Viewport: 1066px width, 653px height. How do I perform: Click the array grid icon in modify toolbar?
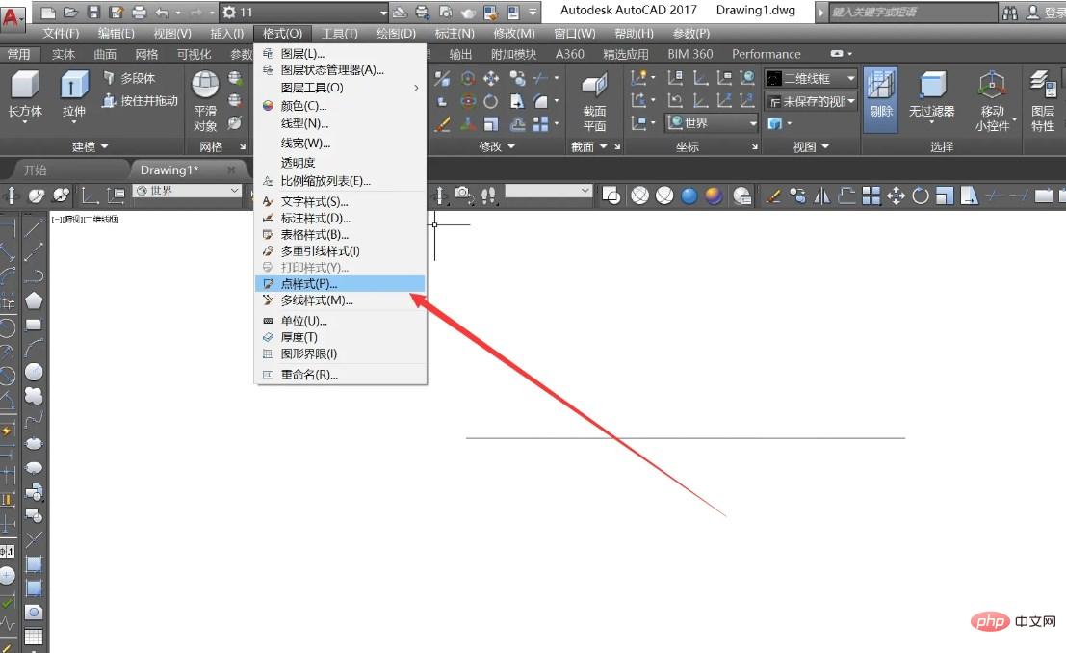click(871, 196)
